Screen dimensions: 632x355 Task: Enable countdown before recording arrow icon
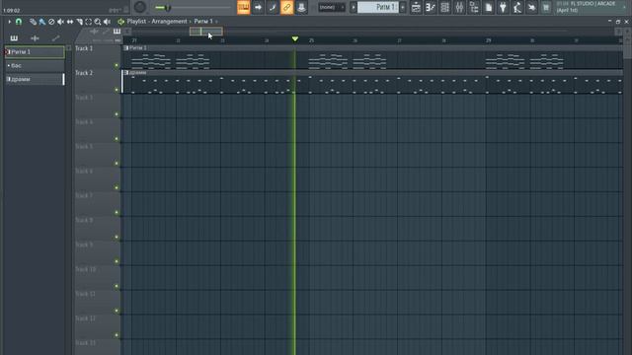[x=258, y=7]
